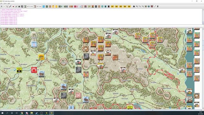Screen dimensions: 204x115
Task: Click the line-of-sight thread icon
Action: [x=155, y=6]
